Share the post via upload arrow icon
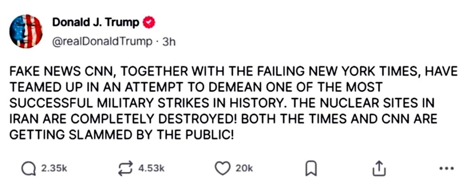Viewport: 474px width, 188px height. tap(379, 169)
